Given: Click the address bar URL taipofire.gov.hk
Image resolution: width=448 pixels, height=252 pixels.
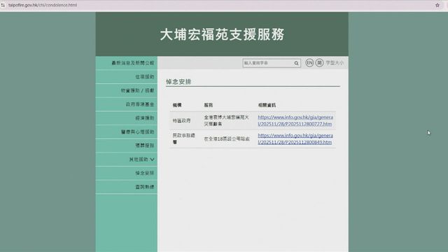Looking at the screenshot, I should tap(43, 5).
